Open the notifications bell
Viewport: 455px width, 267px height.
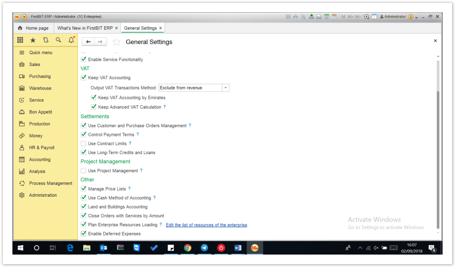pos(71,41)
